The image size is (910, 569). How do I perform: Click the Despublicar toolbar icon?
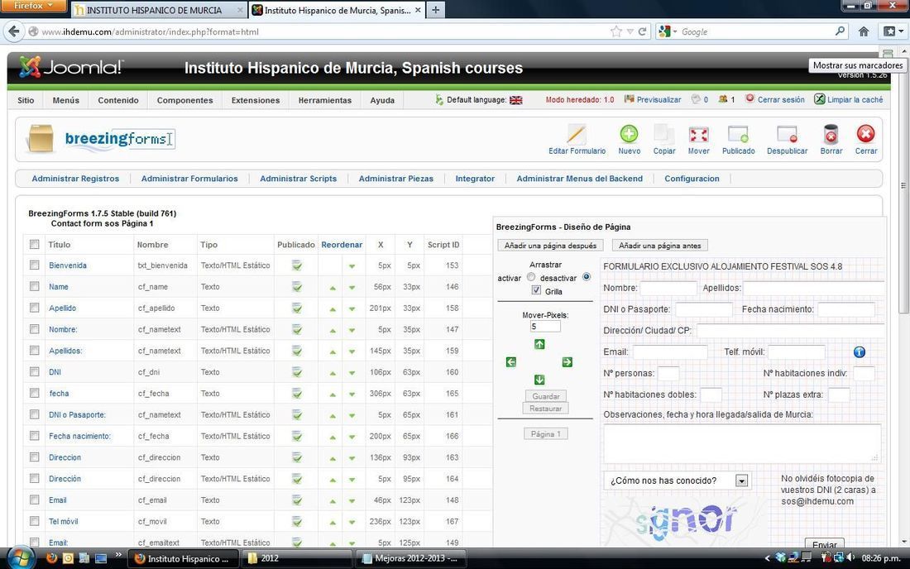coord(787,135)
